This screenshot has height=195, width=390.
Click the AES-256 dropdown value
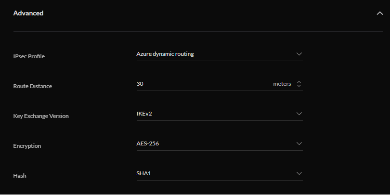point(148,143)
